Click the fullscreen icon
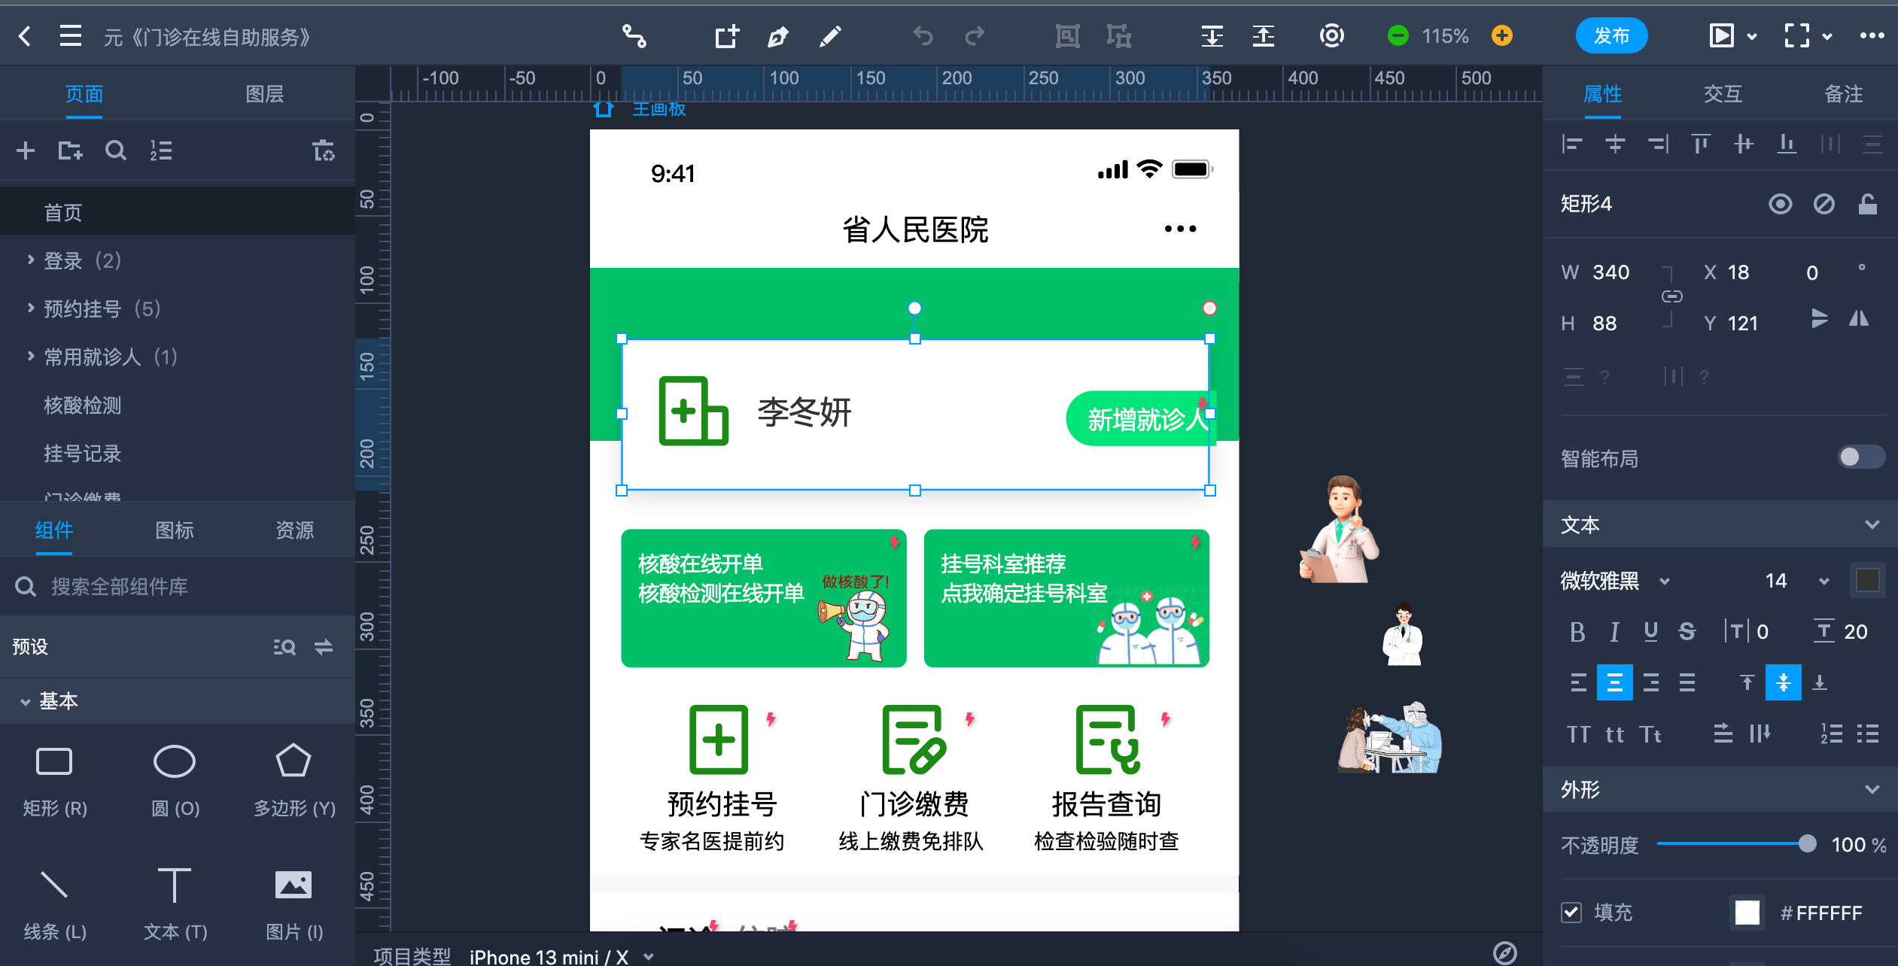 point(1796,36)
